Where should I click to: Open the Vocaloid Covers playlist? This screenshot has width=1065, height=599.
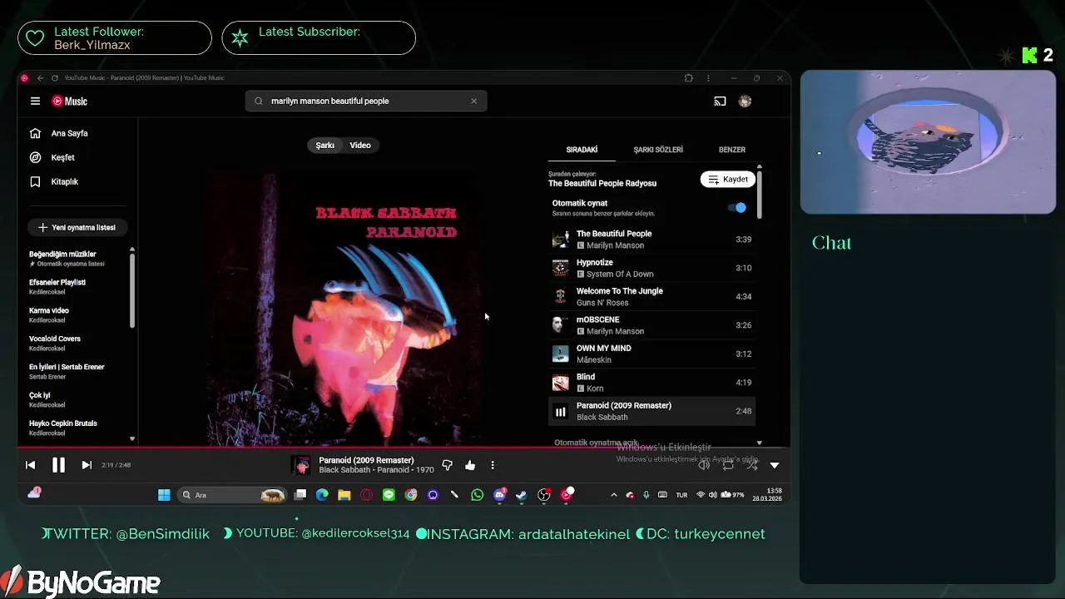(x=77, y=344)
